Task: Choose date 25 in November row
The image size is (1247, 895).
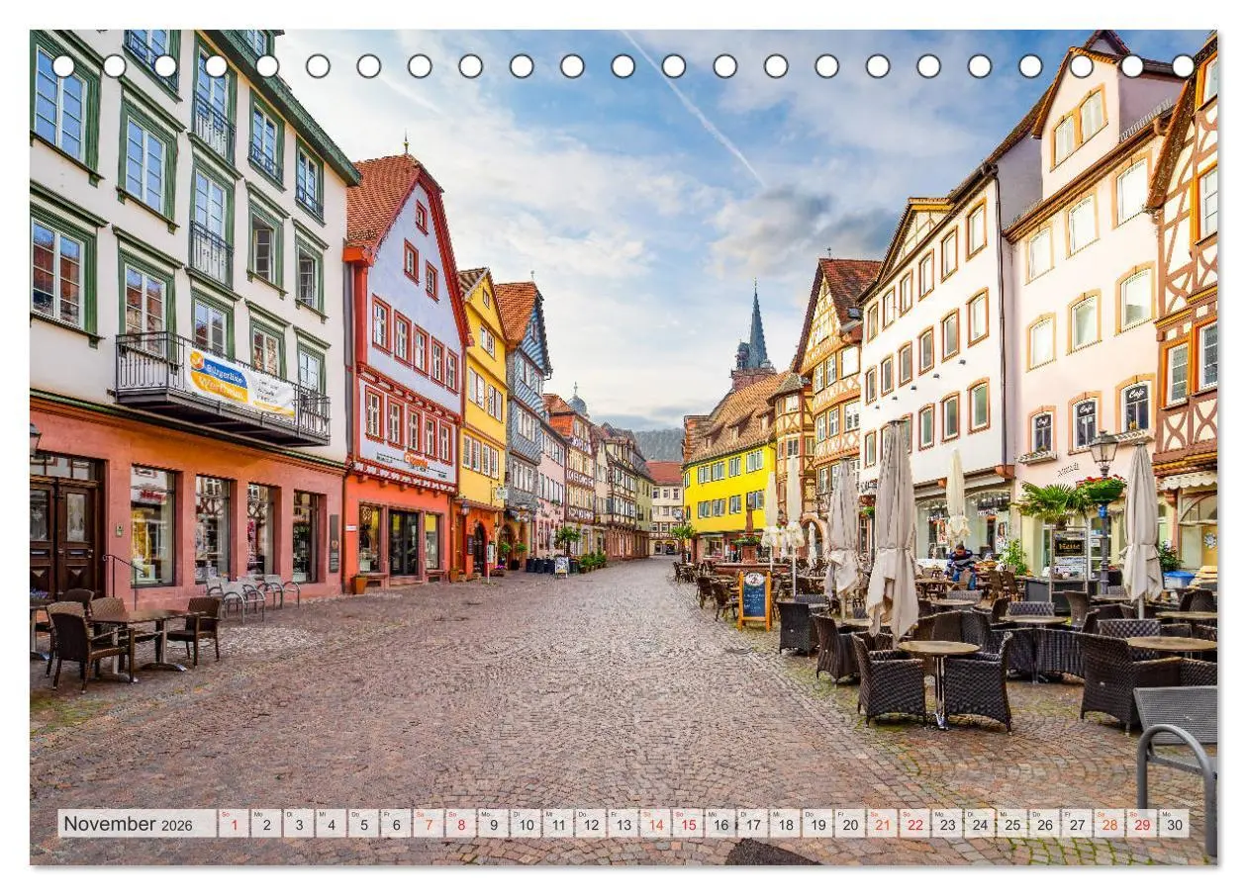Action: pos(1011,824)
